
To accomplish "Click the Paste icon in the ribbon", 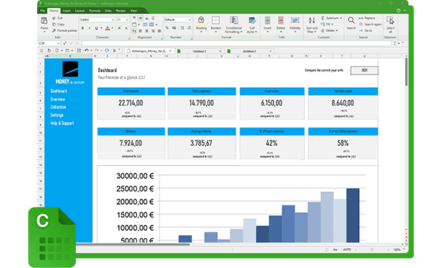I will click(44, 21).
